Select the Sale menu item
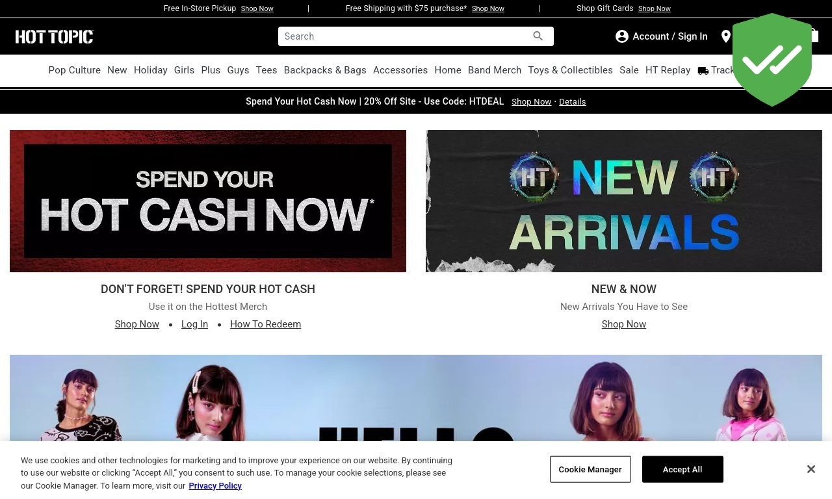This screenshot has width=832, height=499. [x=629, y=71]
